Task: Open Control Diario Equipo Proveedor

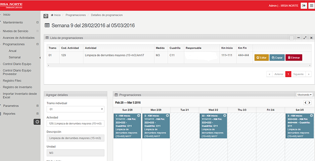Action: point(17,72)
